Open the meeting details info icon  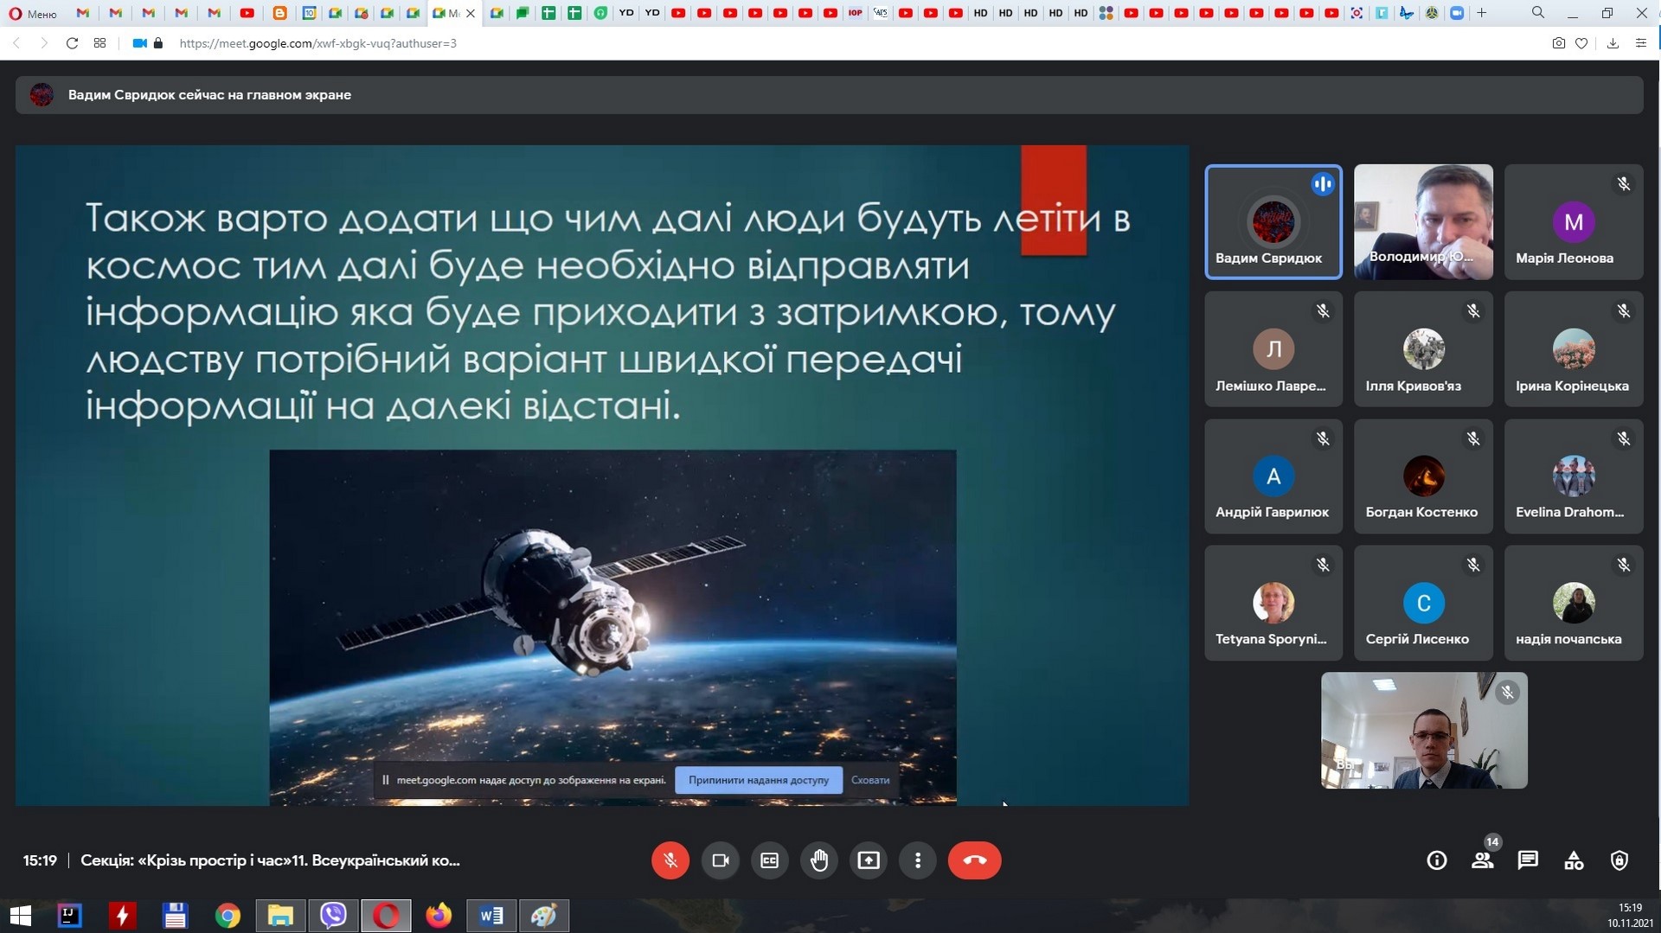coord(1436,860)
